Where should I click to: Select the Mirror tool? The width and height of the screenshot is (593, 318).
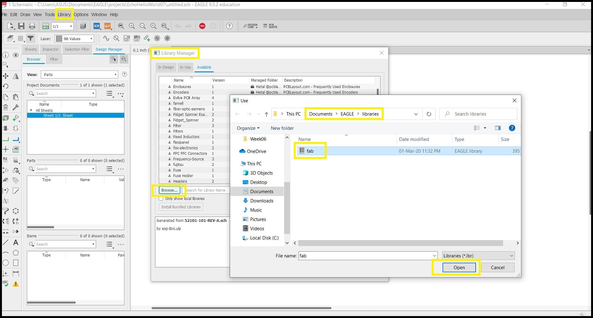point(16,76)
